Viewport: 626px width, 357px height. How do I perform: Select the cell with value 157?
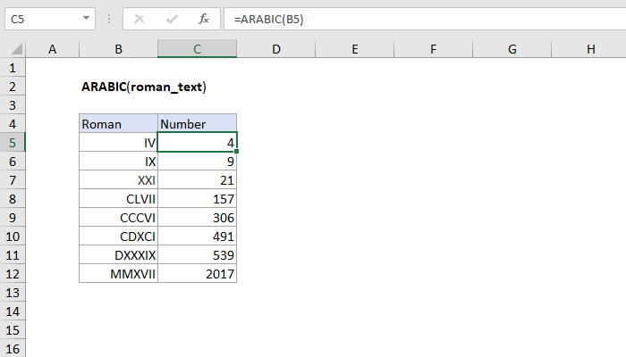click(198, 199)
